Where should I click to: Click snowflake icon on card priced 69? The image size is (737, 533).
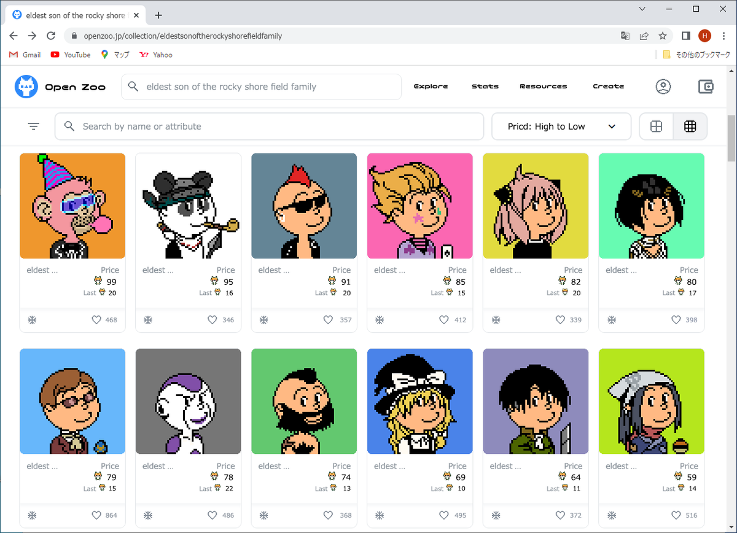(x=380, y=516)
